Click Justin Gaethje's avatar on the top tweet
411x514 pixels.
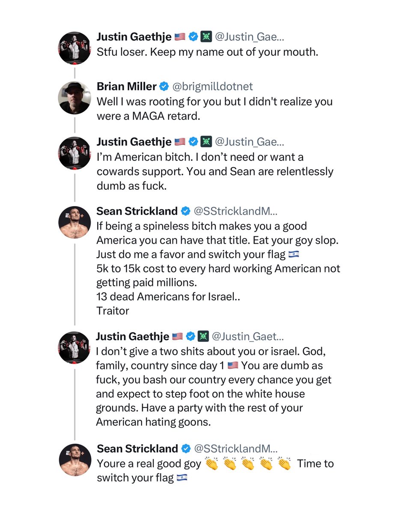[x=74, y=48]
